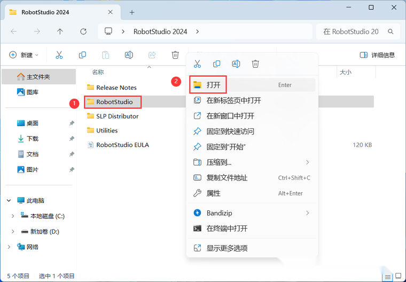This screenshot has height=282, width=406.
Task: Go forward with the right arrow button
Action: 37,32
